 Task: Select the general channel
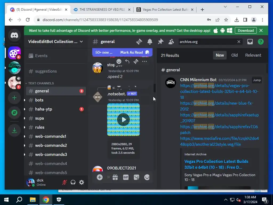[56, 91]
